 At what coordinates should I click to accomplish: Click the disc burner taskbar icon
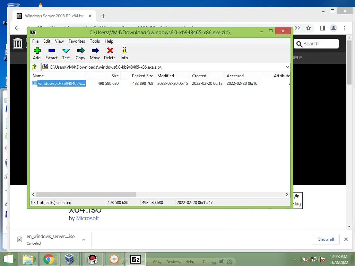(x=114, y=259)
